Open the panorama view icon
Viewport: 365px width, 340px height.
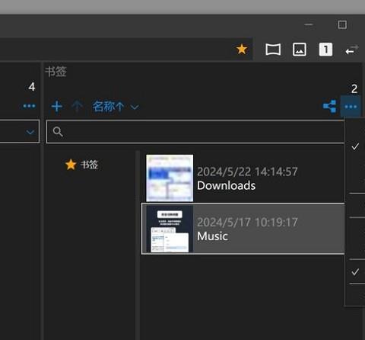[273, 50]
